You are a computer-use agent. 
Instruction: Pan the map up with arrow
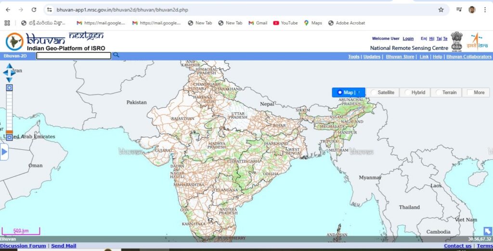click(9, 66)
